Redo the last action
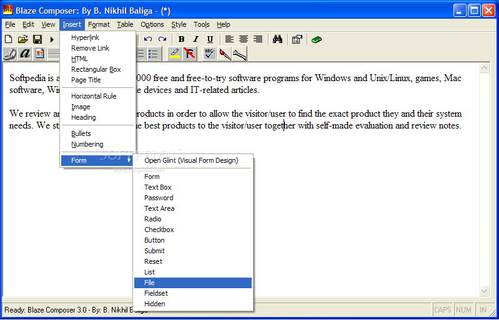Viewport: 499px width, 320px height. click(x=162, y=39)
